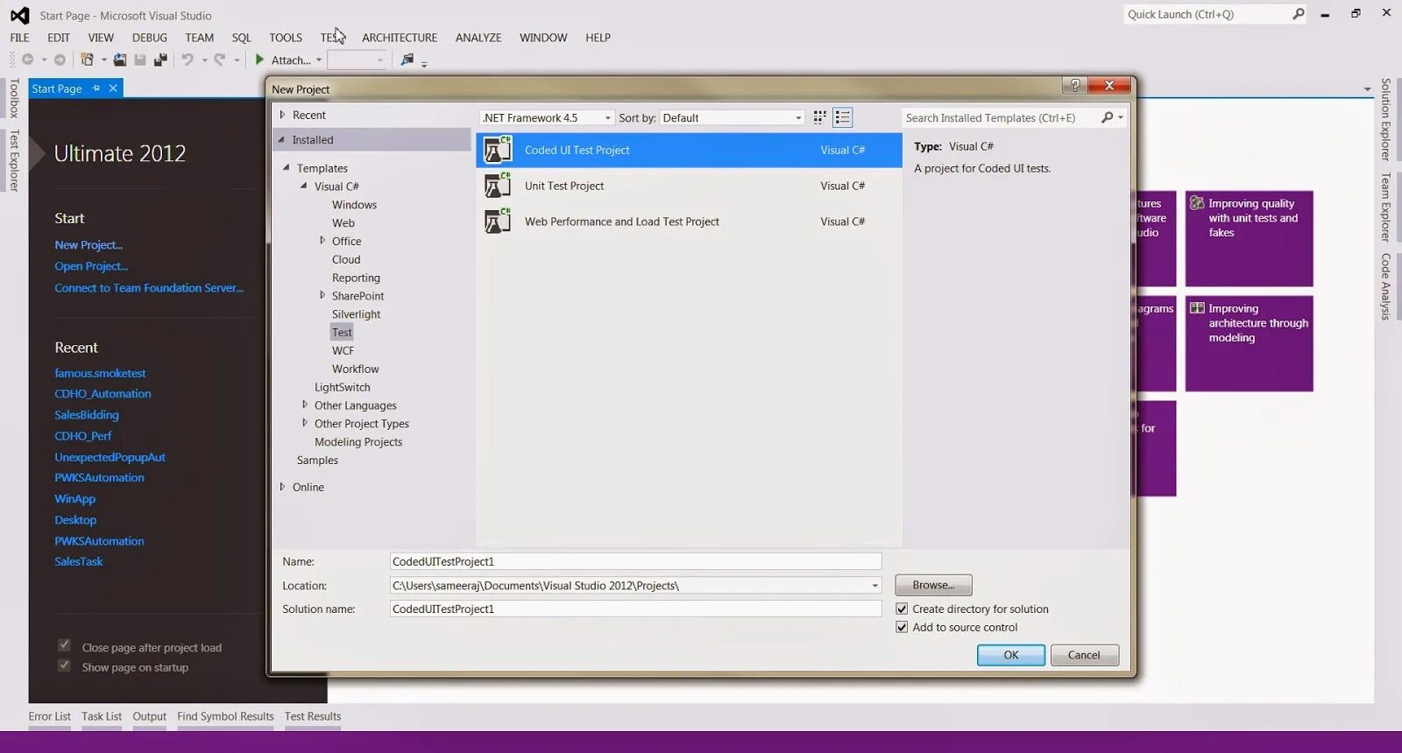Image resolution: width=1402 pixels, height=753 pixels.
Task: Switch templates to small icons view
Action: (x=820, y=117)
